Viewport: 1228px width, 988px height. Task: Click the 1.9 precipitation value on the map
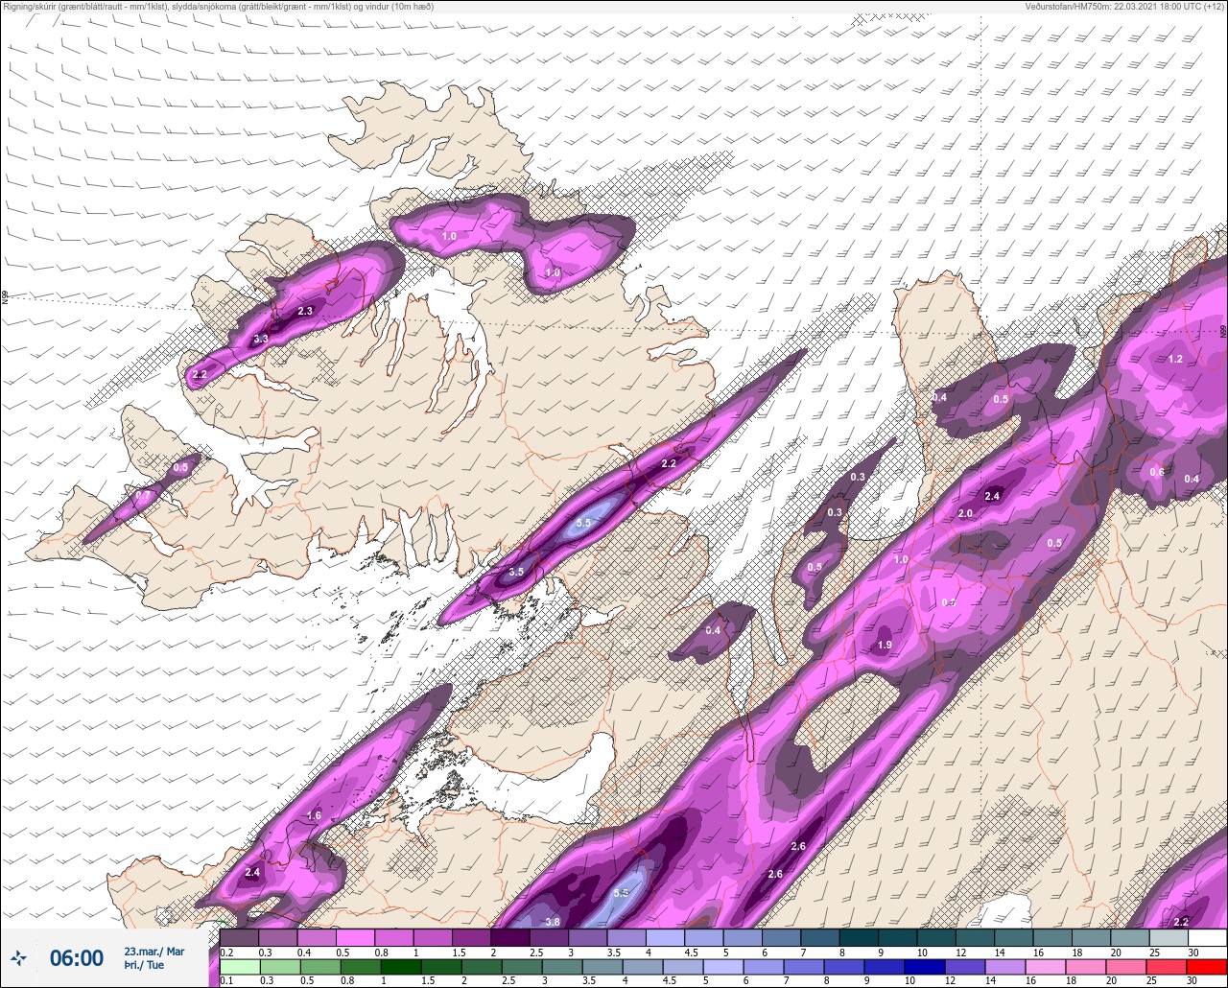tap(885, 645)
